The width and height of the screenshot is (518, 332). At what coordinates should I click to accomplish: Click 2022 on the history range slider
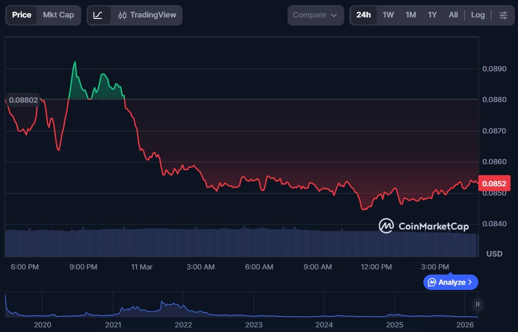183,324
